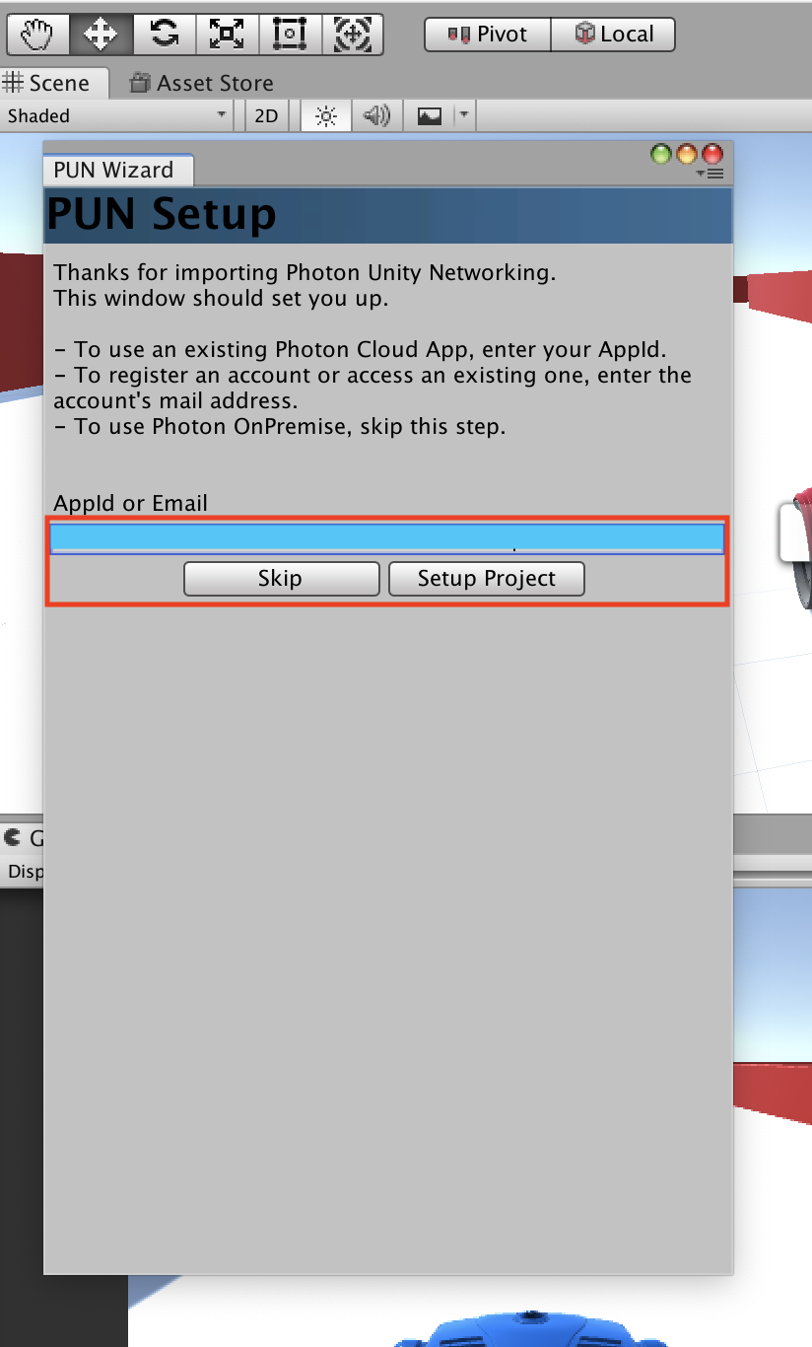Focus the AppId or Email field

coord(387,538)
